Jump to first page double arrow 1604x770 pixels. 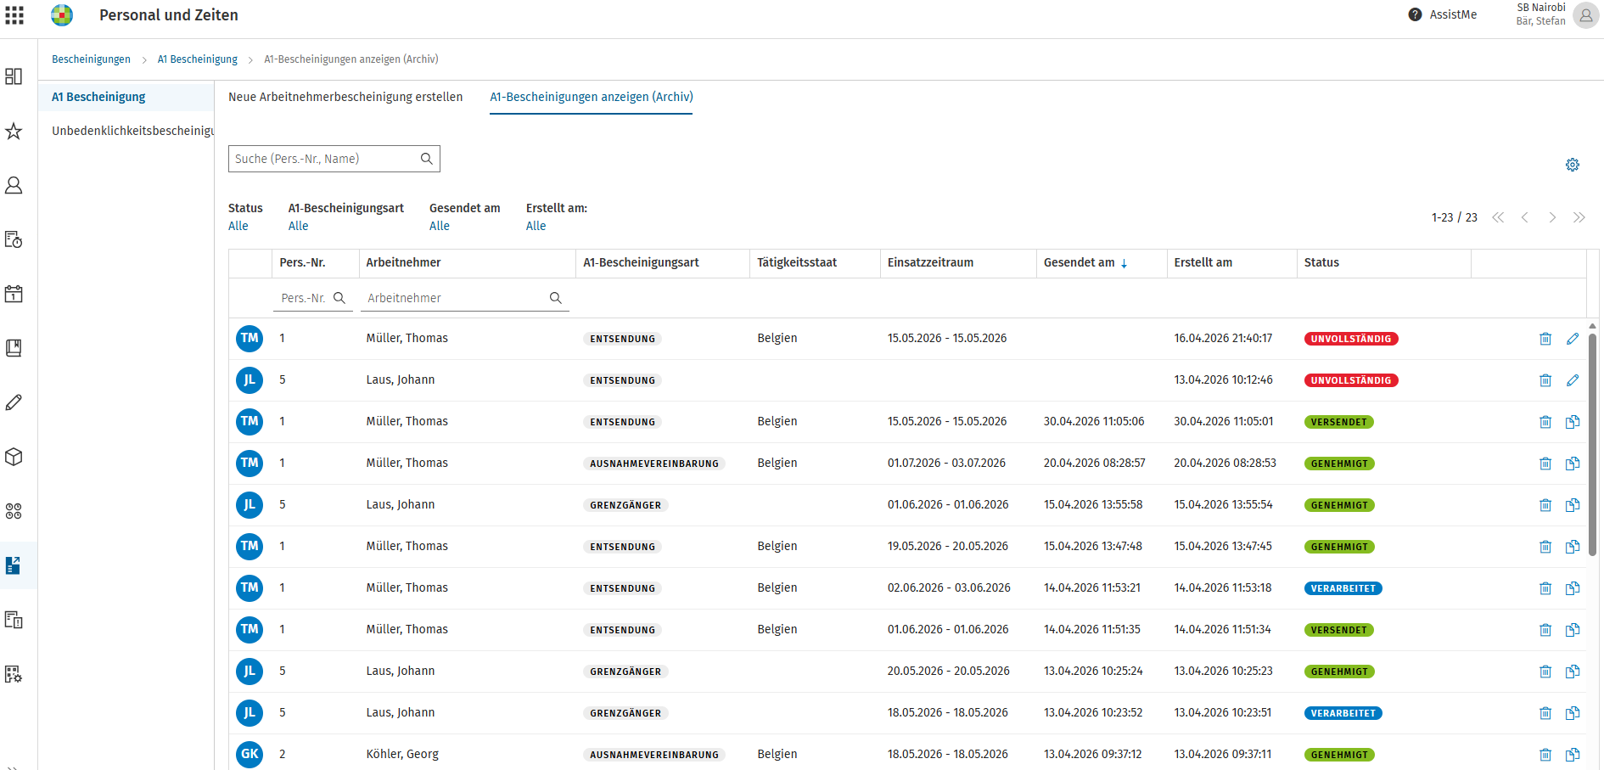(1498, 217)
